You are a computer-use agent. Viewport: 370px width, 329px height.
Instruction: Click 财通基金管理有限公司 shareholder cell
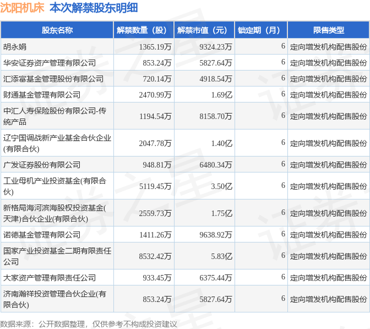(x=42, y=95)
